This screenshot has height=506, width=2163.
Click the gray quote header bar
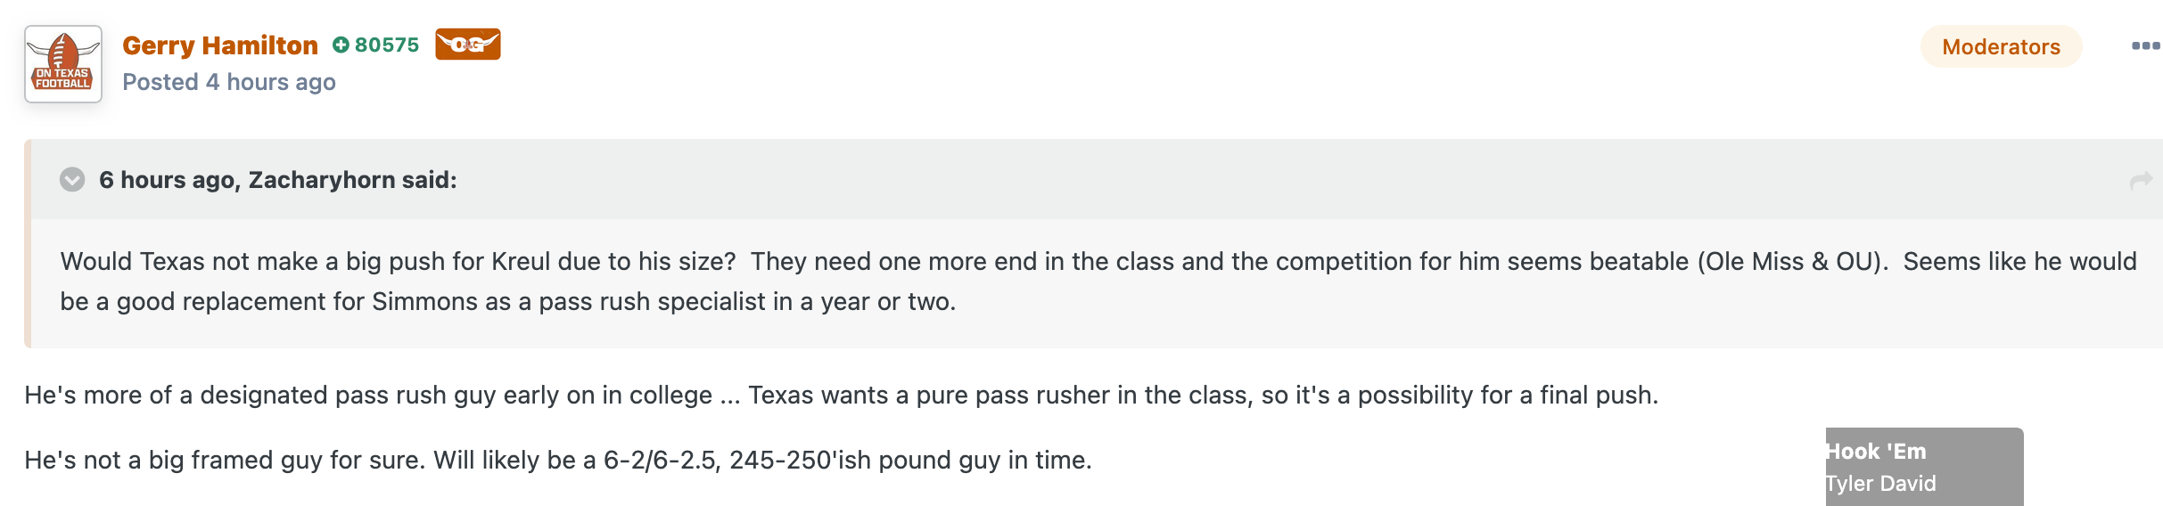1098,180
